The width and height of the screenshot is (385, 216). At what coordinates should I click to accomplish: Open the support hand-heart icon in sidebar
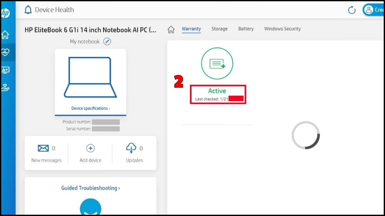5,88
